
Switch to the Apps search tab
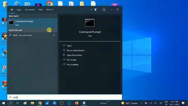coord(19,10)
